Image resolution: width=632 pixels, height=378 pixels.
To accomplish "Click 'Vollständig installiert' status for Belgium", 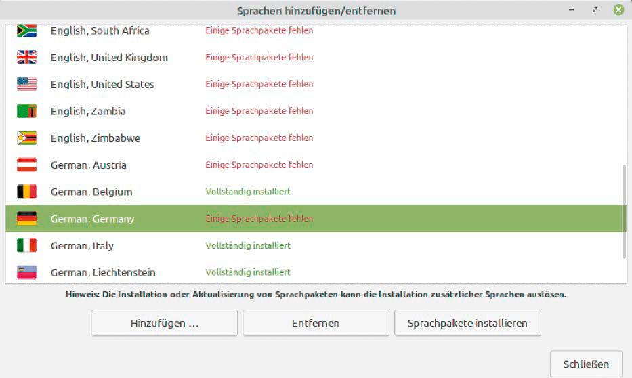I will click(248, 192).
